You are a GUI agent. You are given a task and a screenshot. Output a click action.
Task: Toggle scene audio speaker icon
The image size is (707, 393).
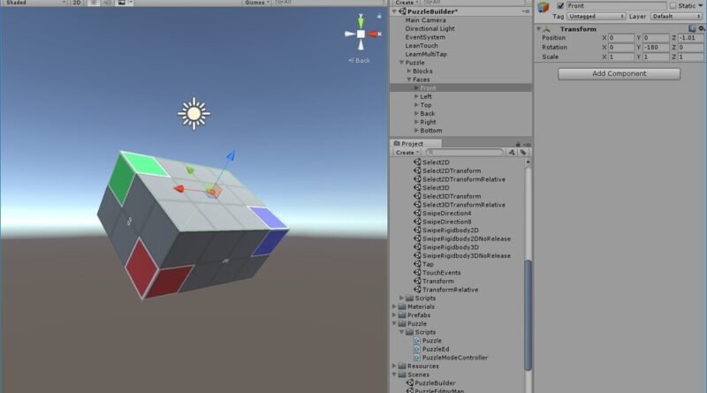[x=107, y=3]
